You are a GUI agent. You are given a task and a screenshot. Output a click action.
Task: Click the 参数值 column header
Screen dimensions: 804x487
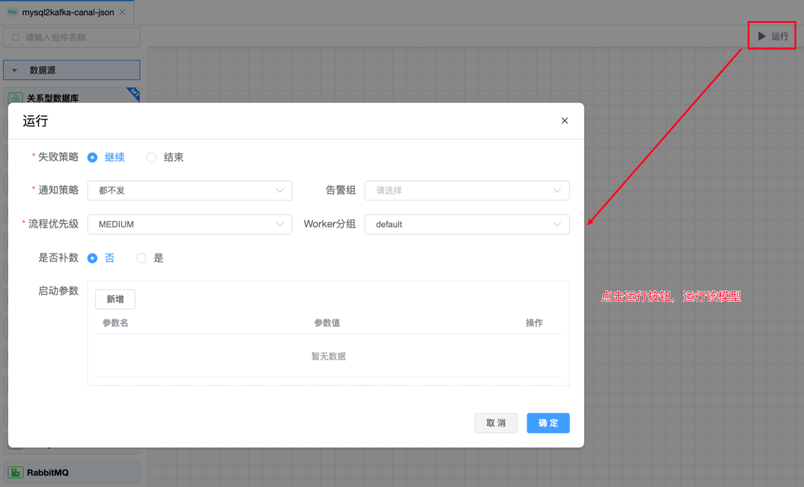click(x=327, y=323)
